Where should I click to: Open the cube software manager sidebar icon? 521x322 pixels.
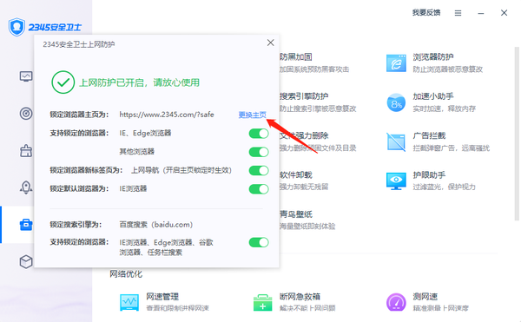26,262
